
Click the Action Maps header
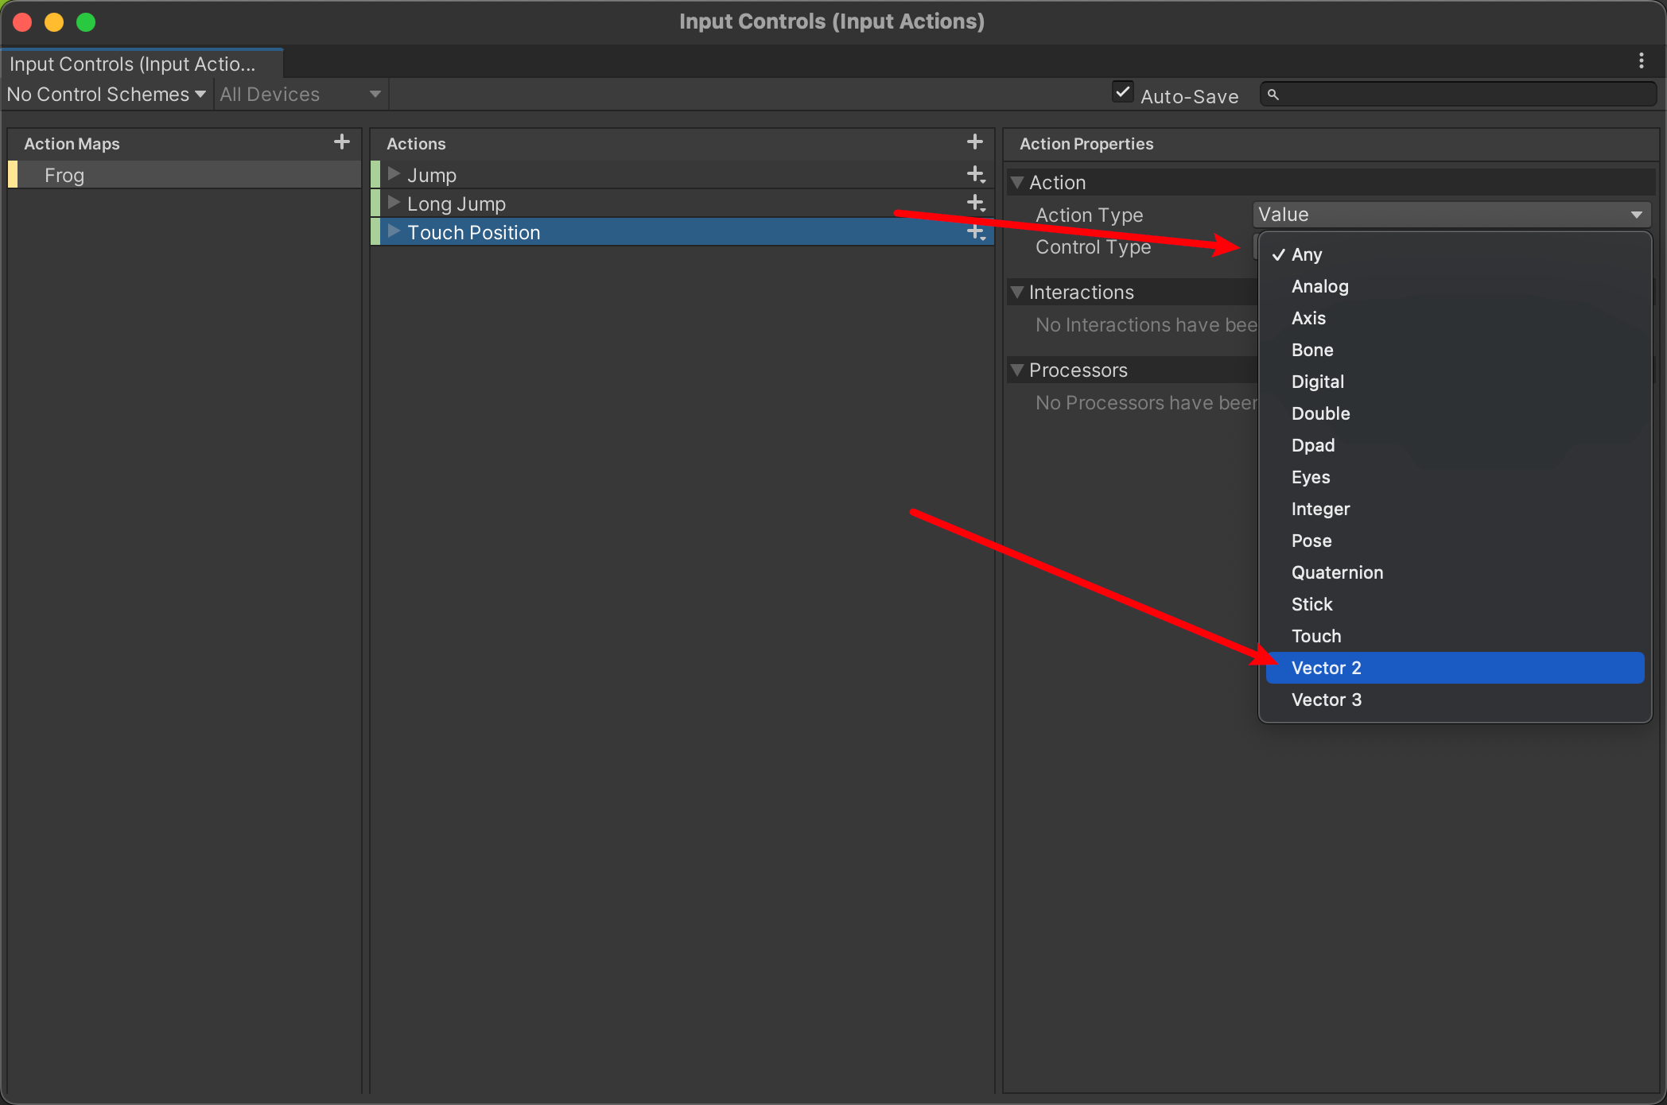(72, 144)
